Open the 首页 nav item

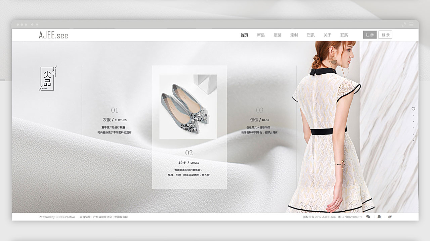pos(244,35)
